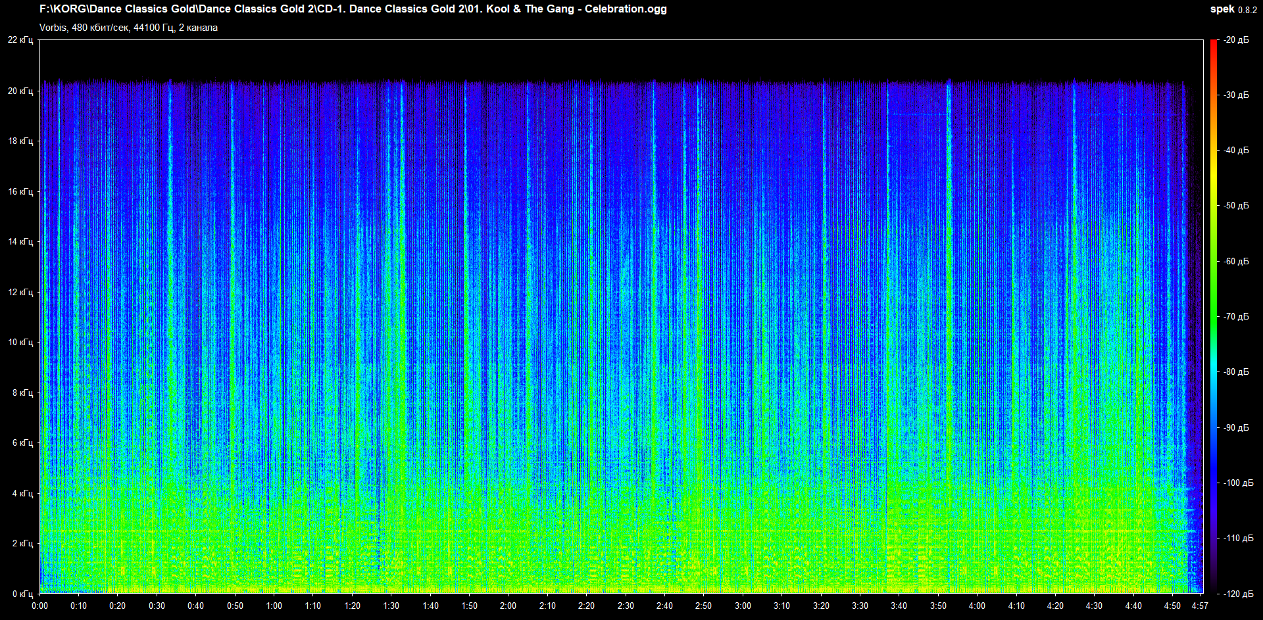The width and height of the screenshot is (1263, 620).
Task: Click the spek logo text
Action: pos(1222,9)
